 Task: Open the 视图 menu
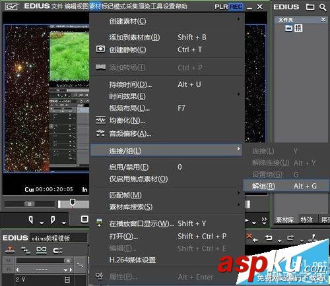(82, 6)
